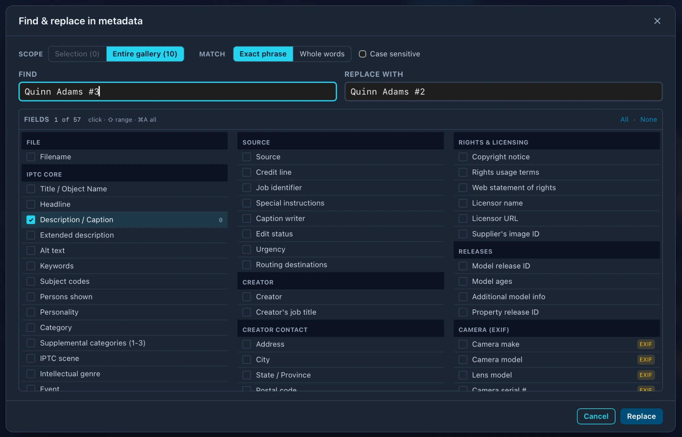Choose Exact phrase match mode

(263, 54)
